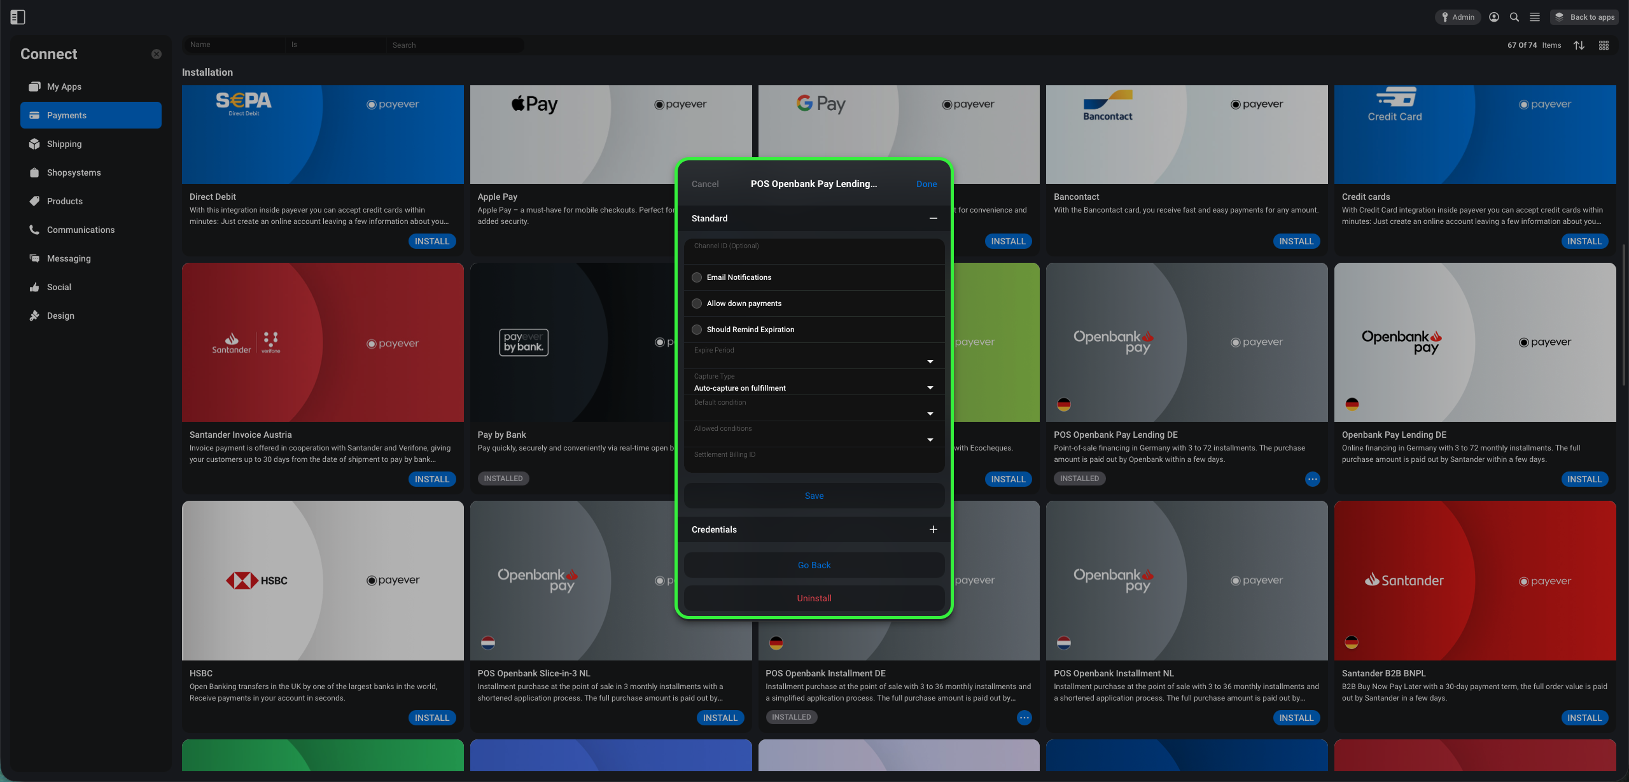Image resolution: width=1629 pixels, height=782 pixels.
Task: Click the Search filter input
Action: click(x=456, y=45)
